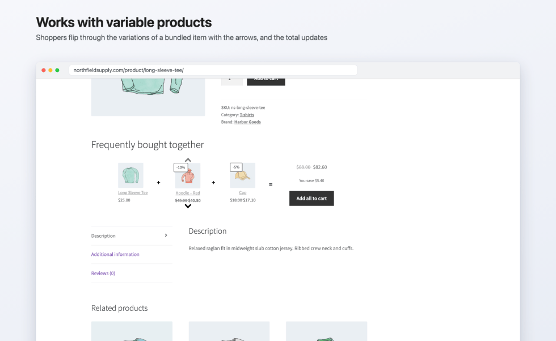Click the "You save $5.40" text

[311, 181]
